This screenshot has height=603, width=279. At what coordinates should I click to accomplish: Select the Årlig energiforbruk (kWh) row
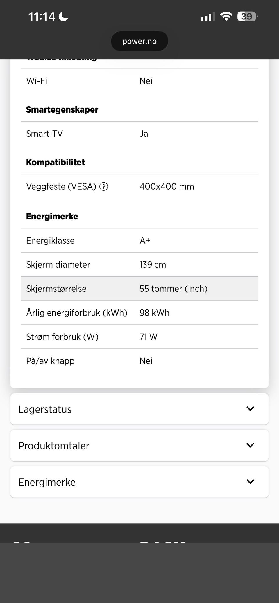pyautogui.click(x=139, y=313)
